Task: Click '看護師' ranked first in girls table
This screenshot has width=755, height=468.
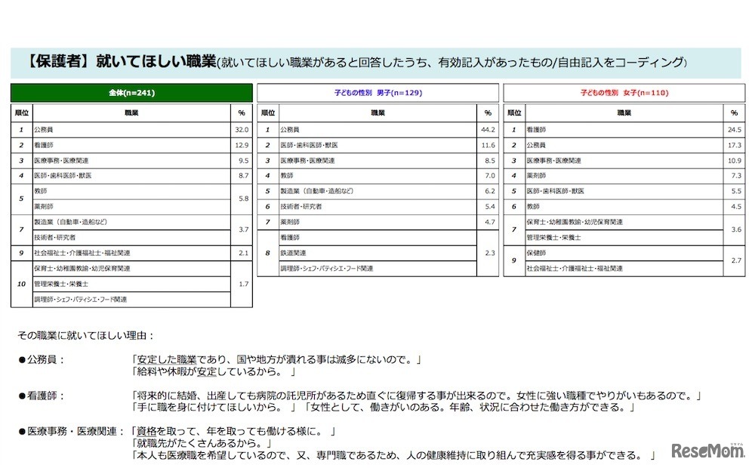Action: 536,130
